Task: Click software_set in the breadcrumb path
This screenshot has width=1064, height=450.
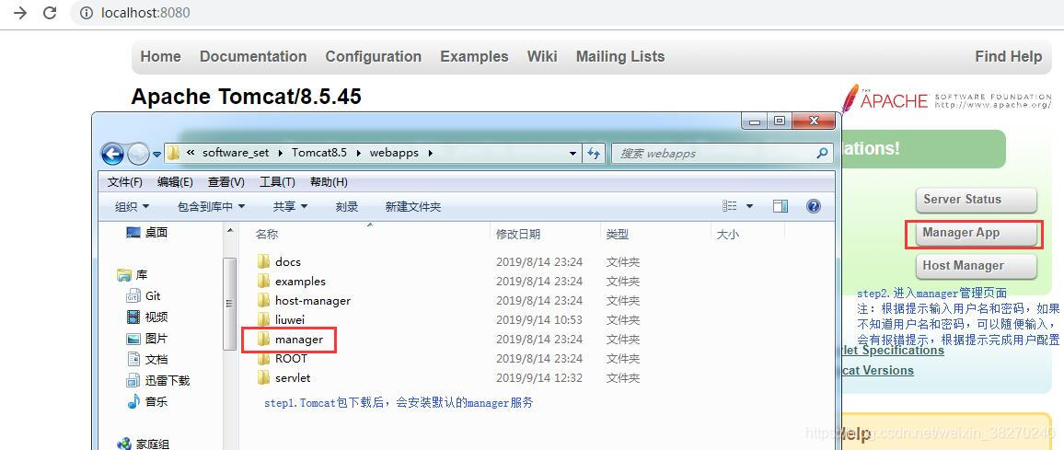Action: (x=236, y=153)
